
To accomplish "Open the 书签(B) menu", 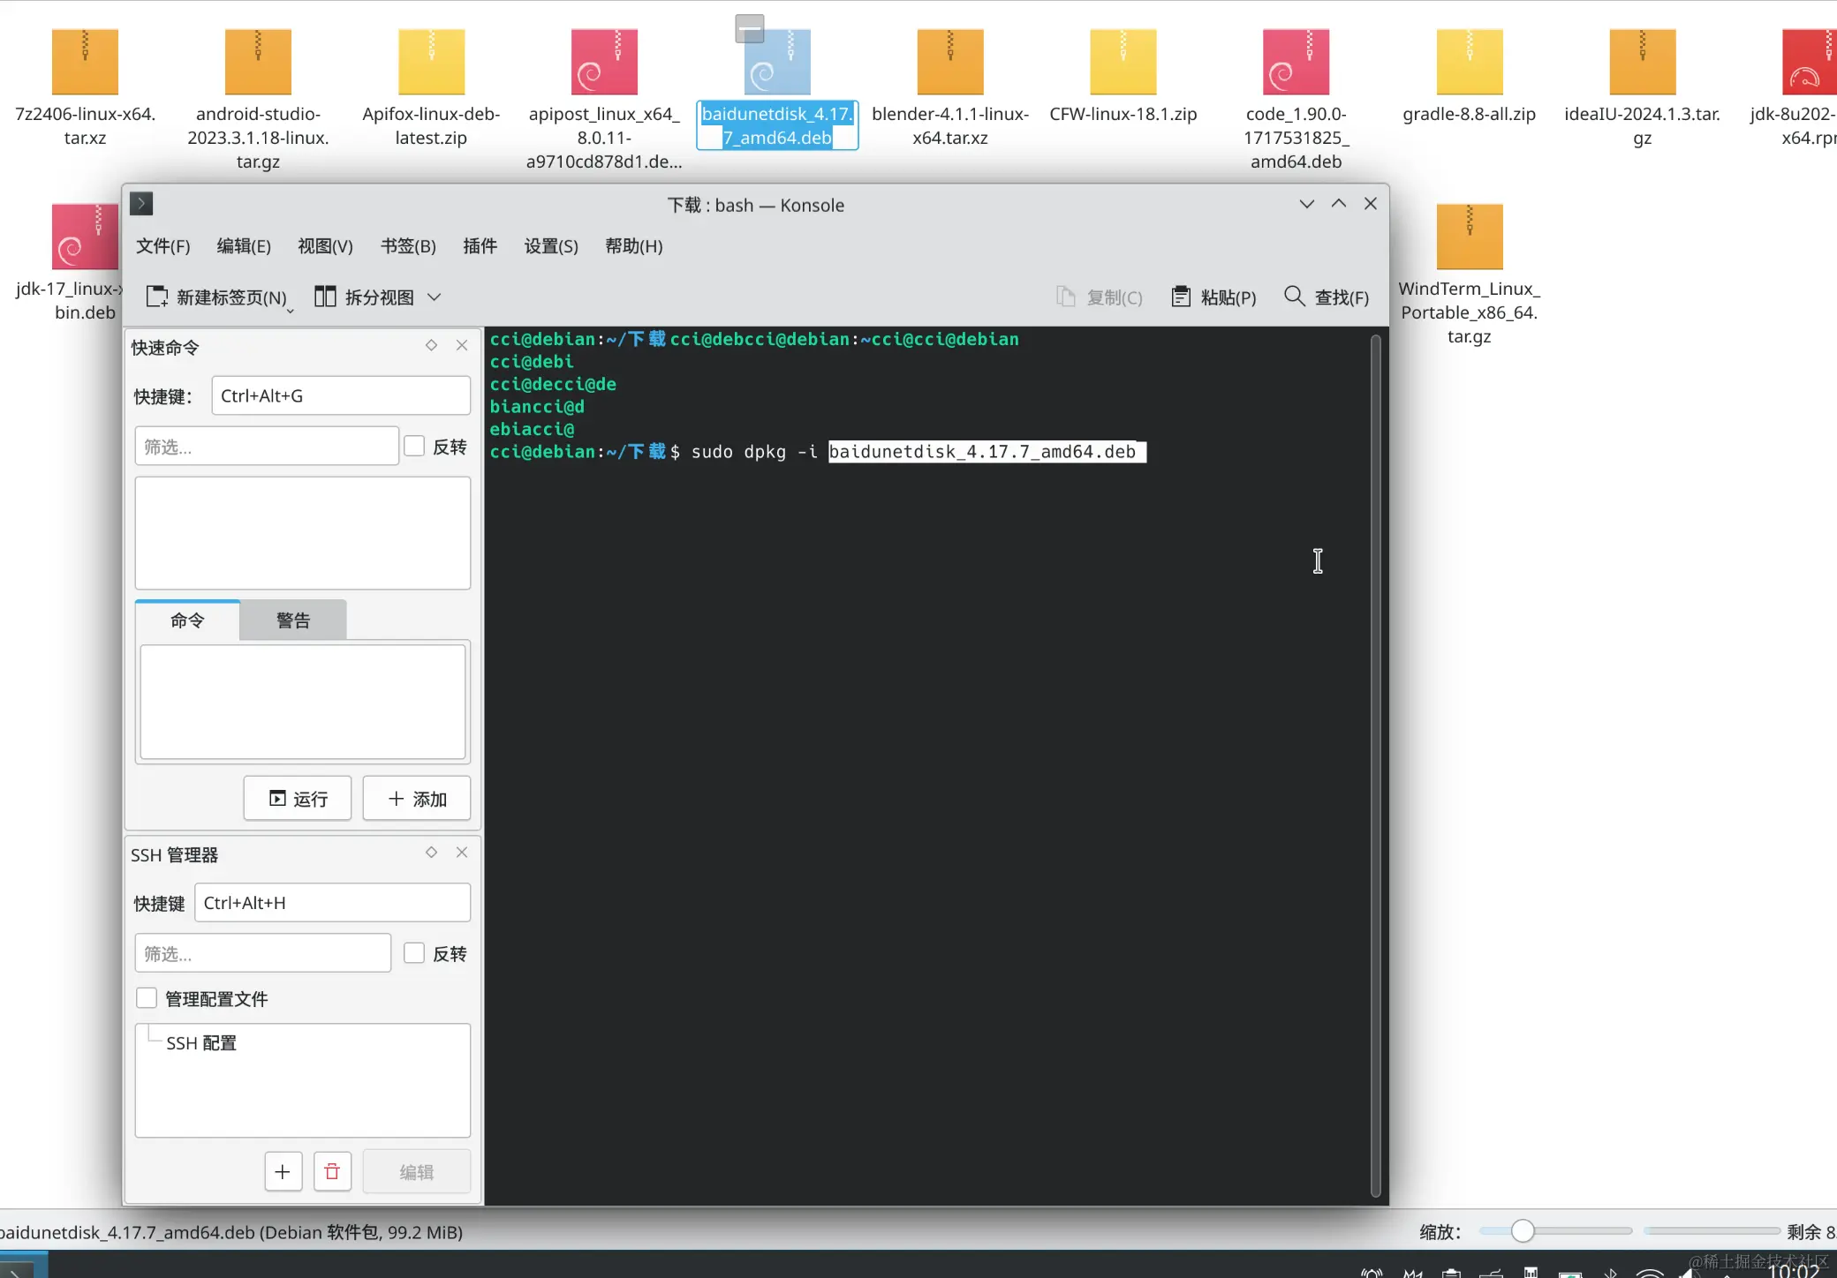I will (x=408, y=246).
